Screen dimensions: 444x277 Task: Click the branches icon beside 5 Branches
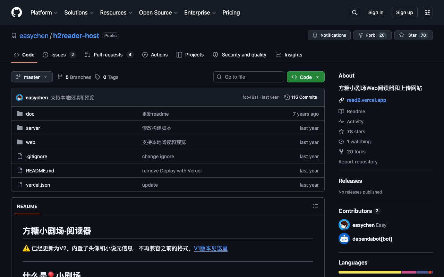(60, 77)
